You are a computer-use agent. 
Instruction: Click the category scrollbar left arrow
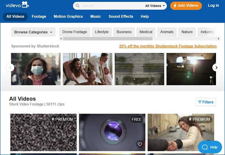[x=61, y=39]
